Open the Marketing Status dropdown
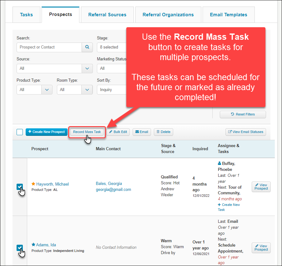The image size is (282, 266). coord(112,69)
